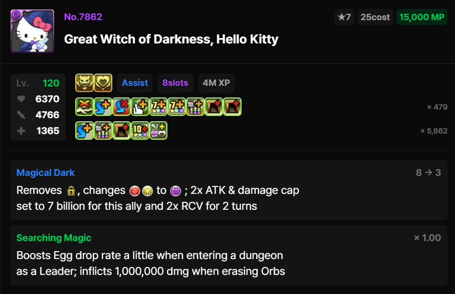Screen dimensions: 455x294
Task: Select the red Skill Bind Resist awakening
Action: point(122,107)
